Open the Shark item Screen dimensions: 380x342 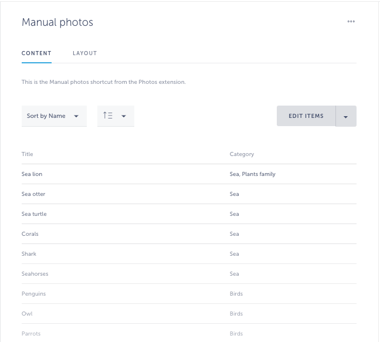coord(189,254)
